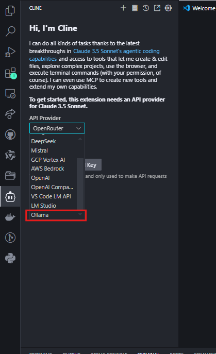The width and height of the screenshot is (216, 354).
Task: Open Cline task history icon
Action: tap(146, 8)
